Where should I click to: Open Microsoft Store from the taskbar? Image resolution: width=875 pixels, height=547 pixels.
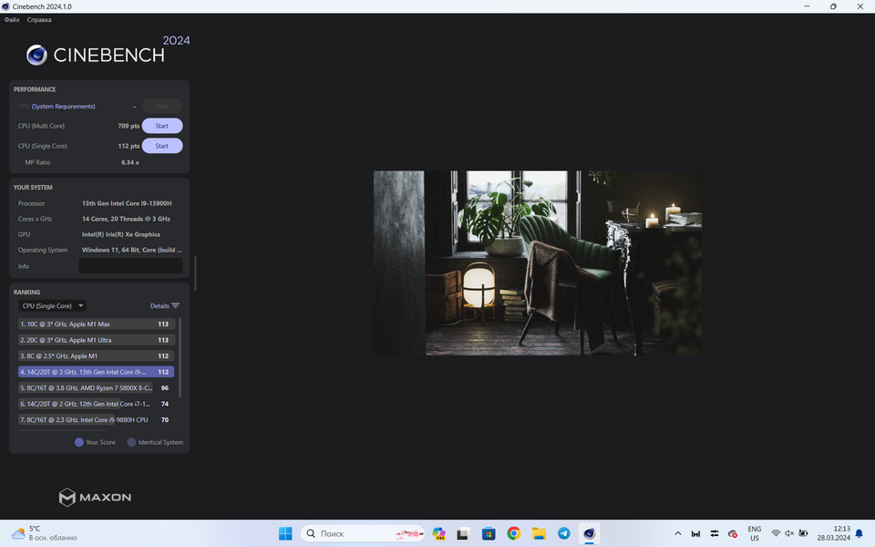pyautogui.click(x=489, y=533)
